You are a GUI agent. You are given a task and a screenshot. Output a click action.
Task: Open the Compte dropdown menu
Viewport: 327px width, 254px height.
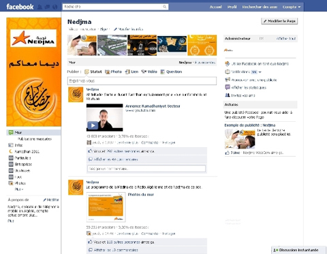point(292,7)
